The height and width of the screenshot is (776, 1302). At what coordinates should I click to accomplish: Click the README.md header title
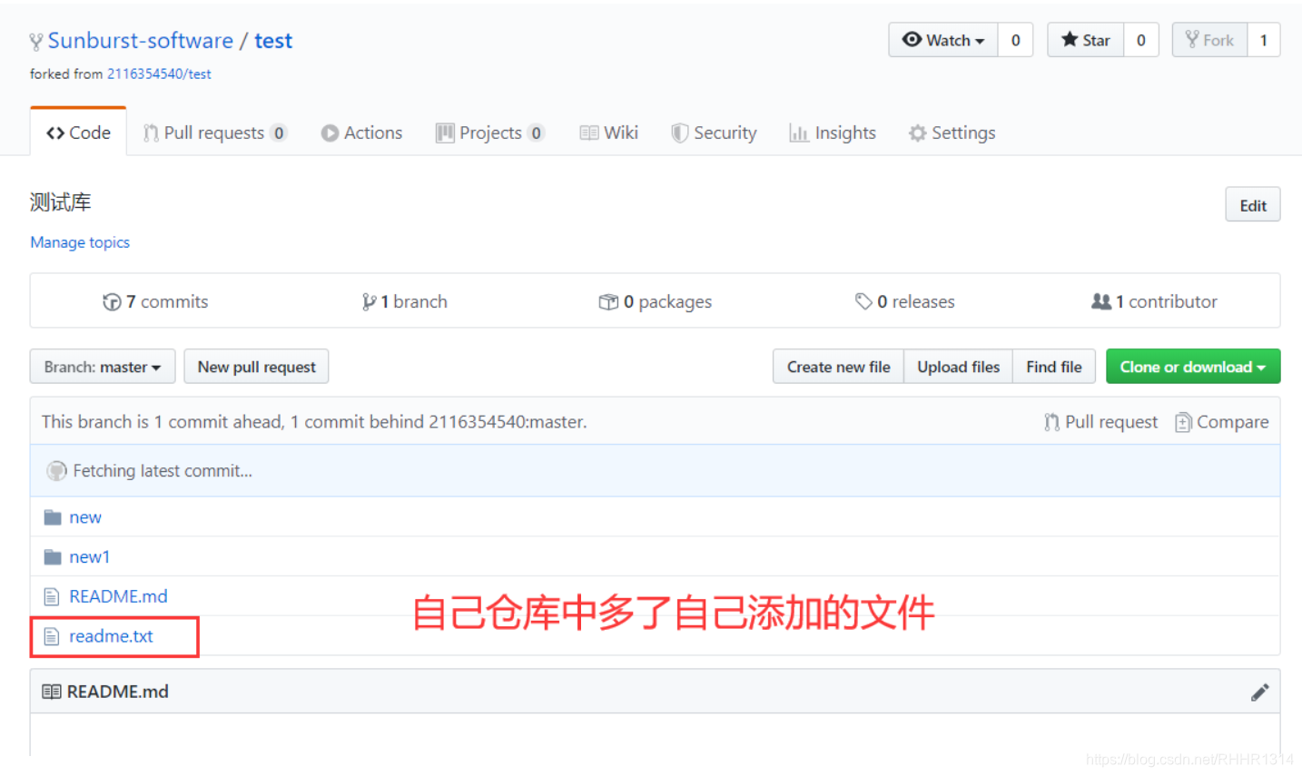117,692
